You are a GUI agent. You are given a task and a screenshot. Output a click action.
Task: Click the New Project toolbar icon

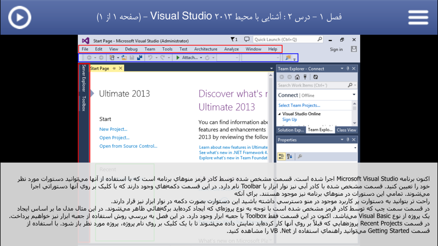tap(112, 58)
